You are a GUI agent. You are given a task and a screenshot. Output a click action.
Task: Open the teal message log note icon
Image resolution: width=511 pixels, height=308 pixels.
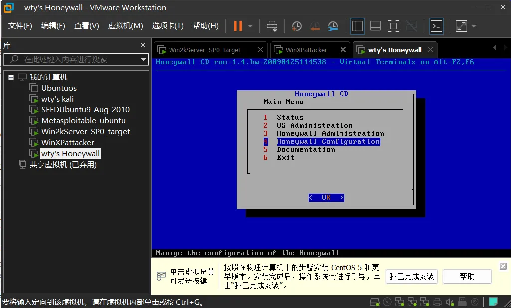pos(493,302)
